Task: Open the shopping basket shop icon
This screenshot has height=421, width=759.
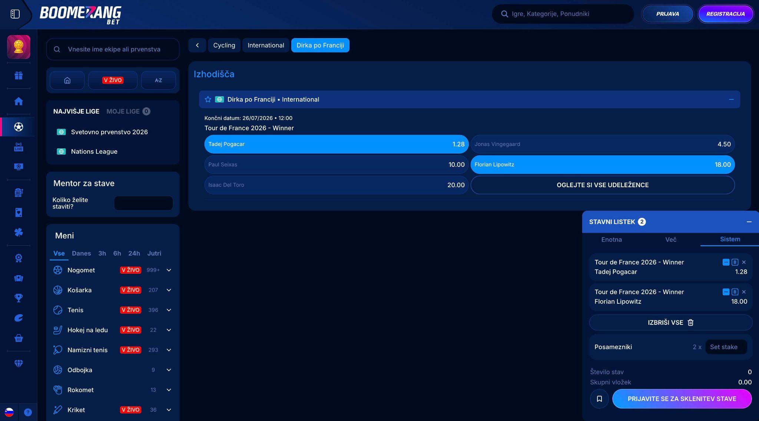Action: (x=19, y=338)
